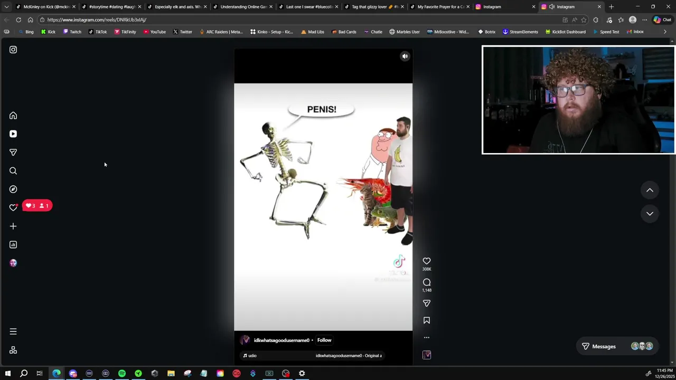676x380 pixels.
Task: Open the browser Settings and more menu
Action: [x=644, y=20]
